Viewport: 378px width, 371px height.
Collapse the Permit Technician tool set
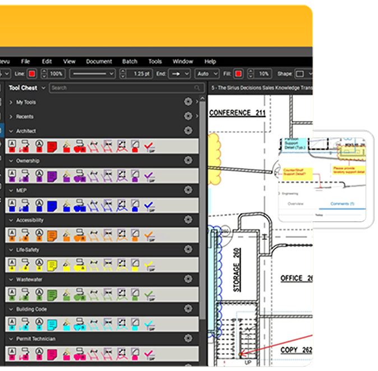pos(11,339)
